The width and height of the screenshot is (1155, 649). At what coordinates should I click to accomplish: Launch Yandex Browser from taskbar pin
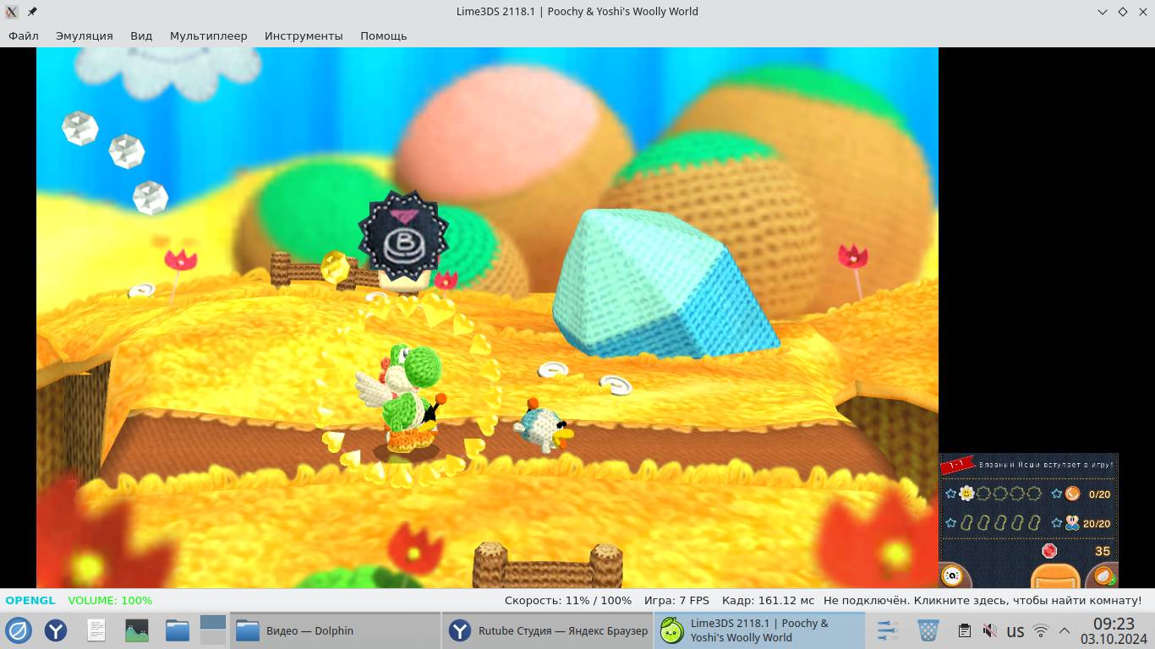[x=56, y=630]
